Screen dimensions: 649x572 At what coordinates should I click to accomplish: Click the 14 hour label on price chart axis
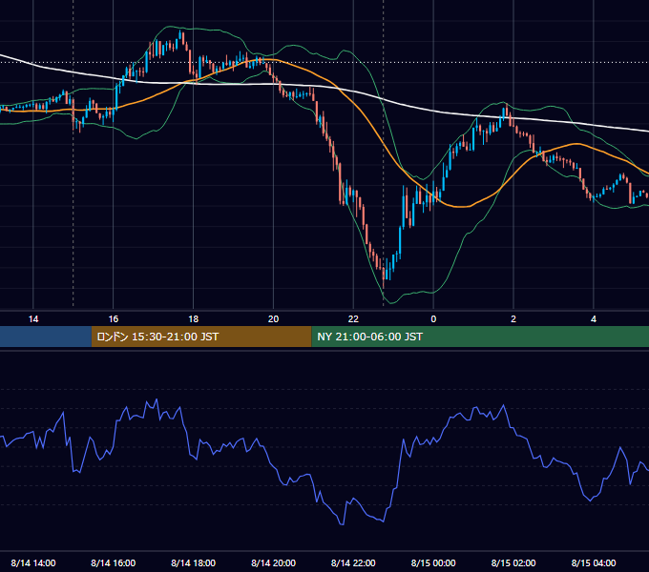point(33,319)
